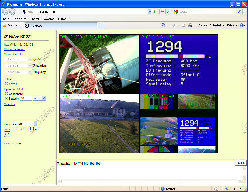
Task: Open the Resolution dropdown
Action: 18,66
